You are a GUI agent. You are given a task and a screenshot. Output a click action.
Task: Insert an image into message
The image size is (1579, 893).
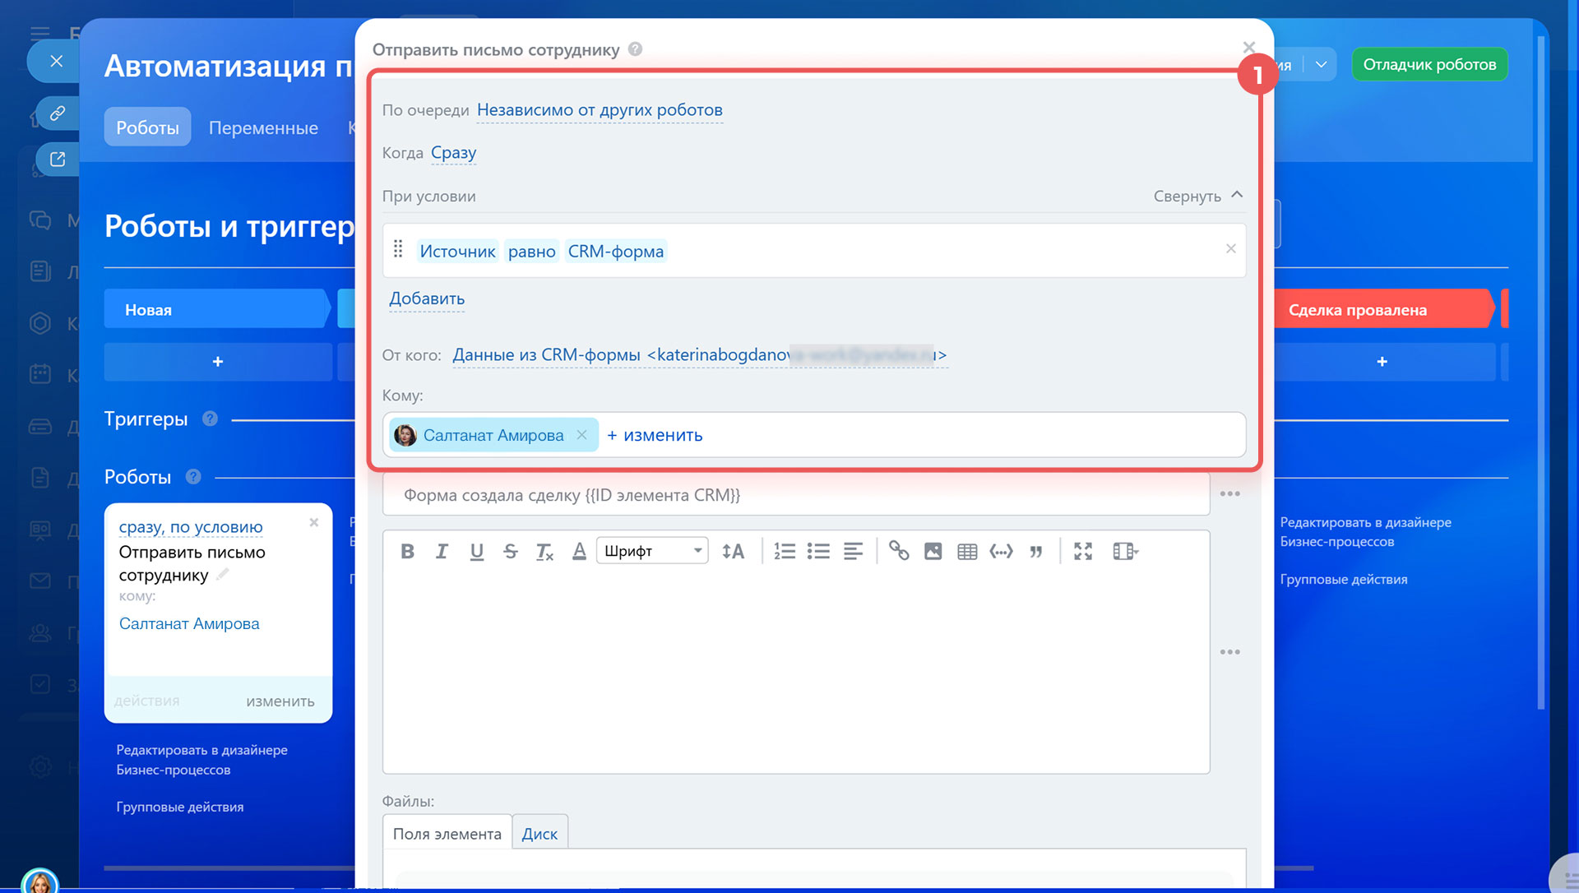(933, 551)
